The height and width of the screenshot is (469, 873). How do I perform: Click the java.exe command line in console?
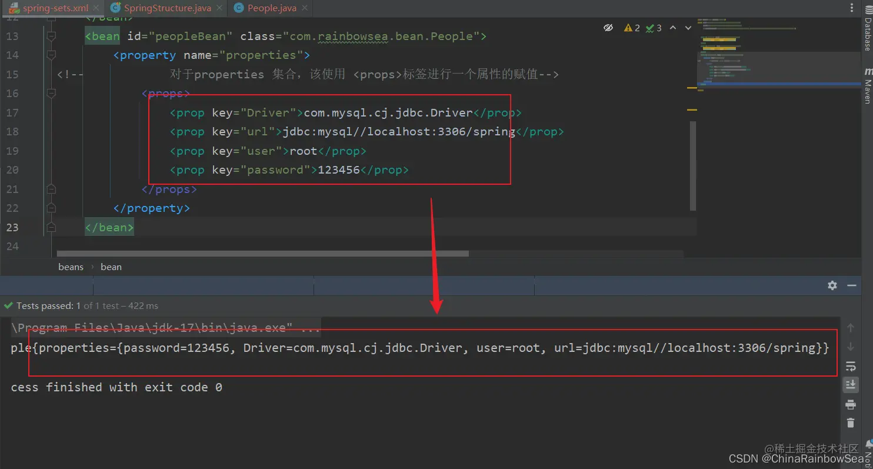166,328
